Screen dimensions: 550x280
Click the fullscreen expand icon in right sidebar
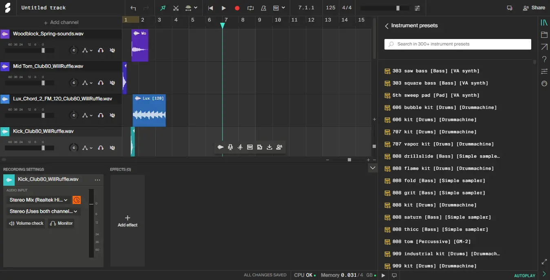pyautogui.click(x=544, y=262)
